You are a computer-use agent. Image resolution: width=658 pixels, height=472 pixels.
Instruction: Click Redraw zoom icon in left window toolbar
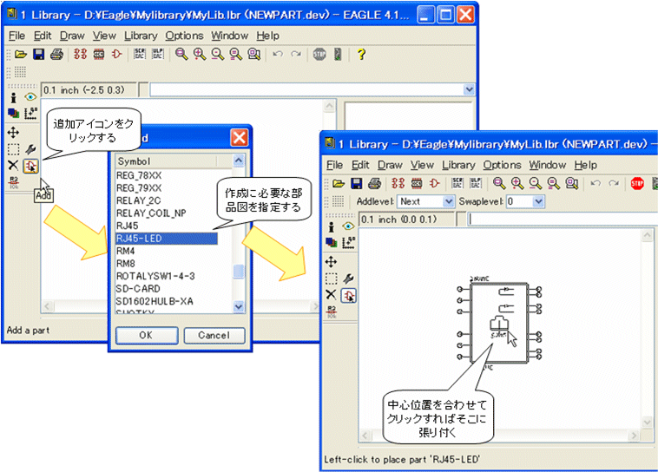click(x=236, y=54)
